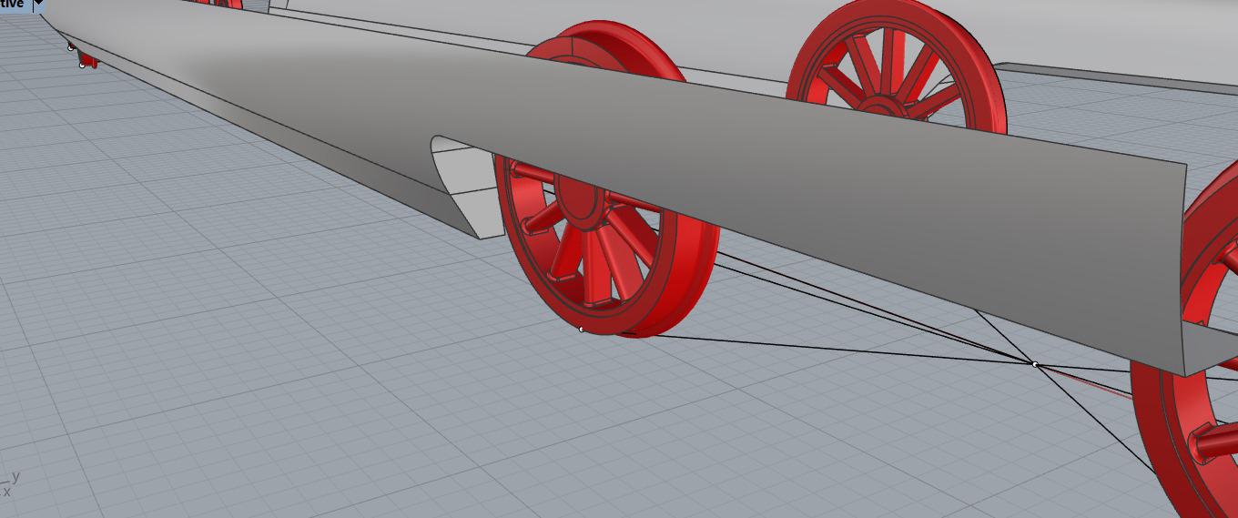Open the Perspective viewport menu arrow
This screenshot has height=518, width=1238.
click(x=38, y=5)
